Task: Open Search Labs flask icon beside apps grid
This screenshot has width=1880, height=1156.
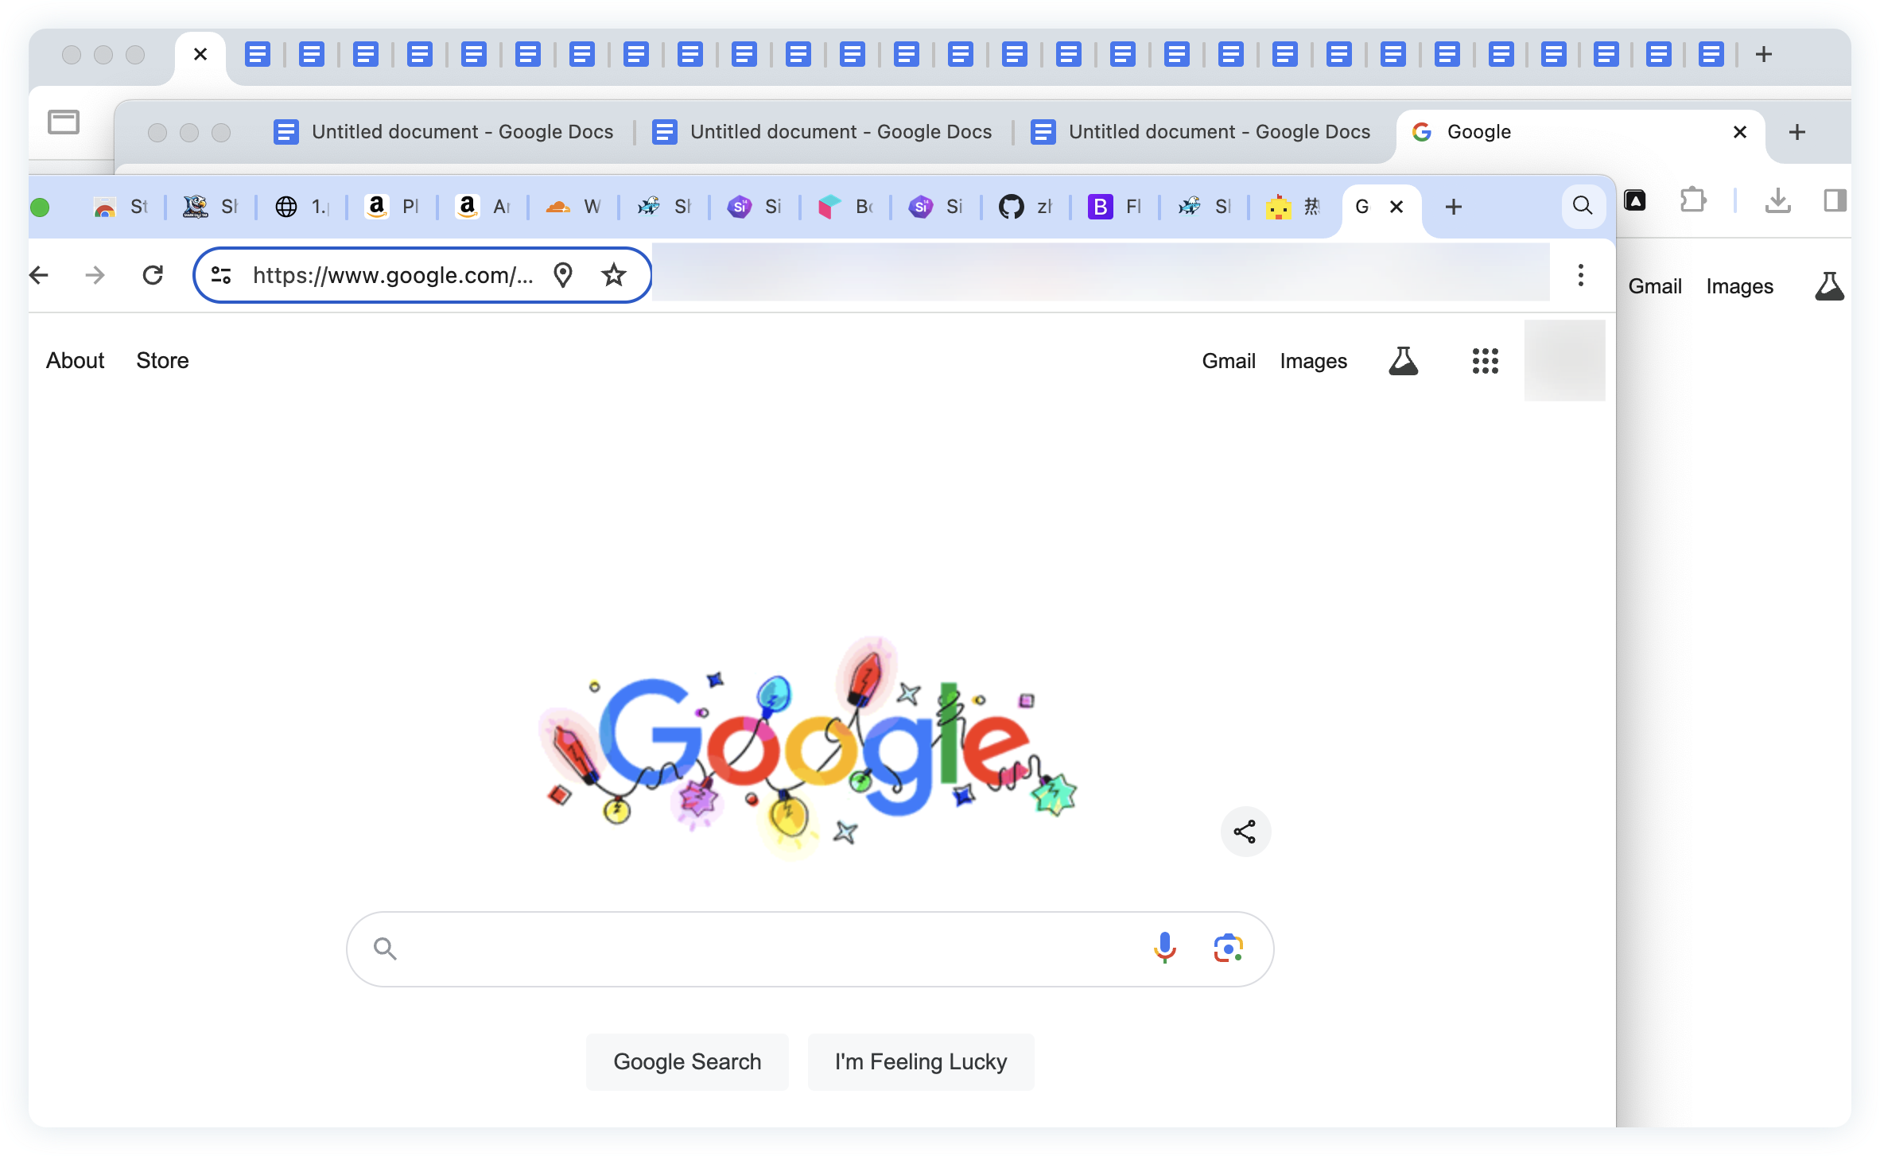Action: (x=1403, y=361)
